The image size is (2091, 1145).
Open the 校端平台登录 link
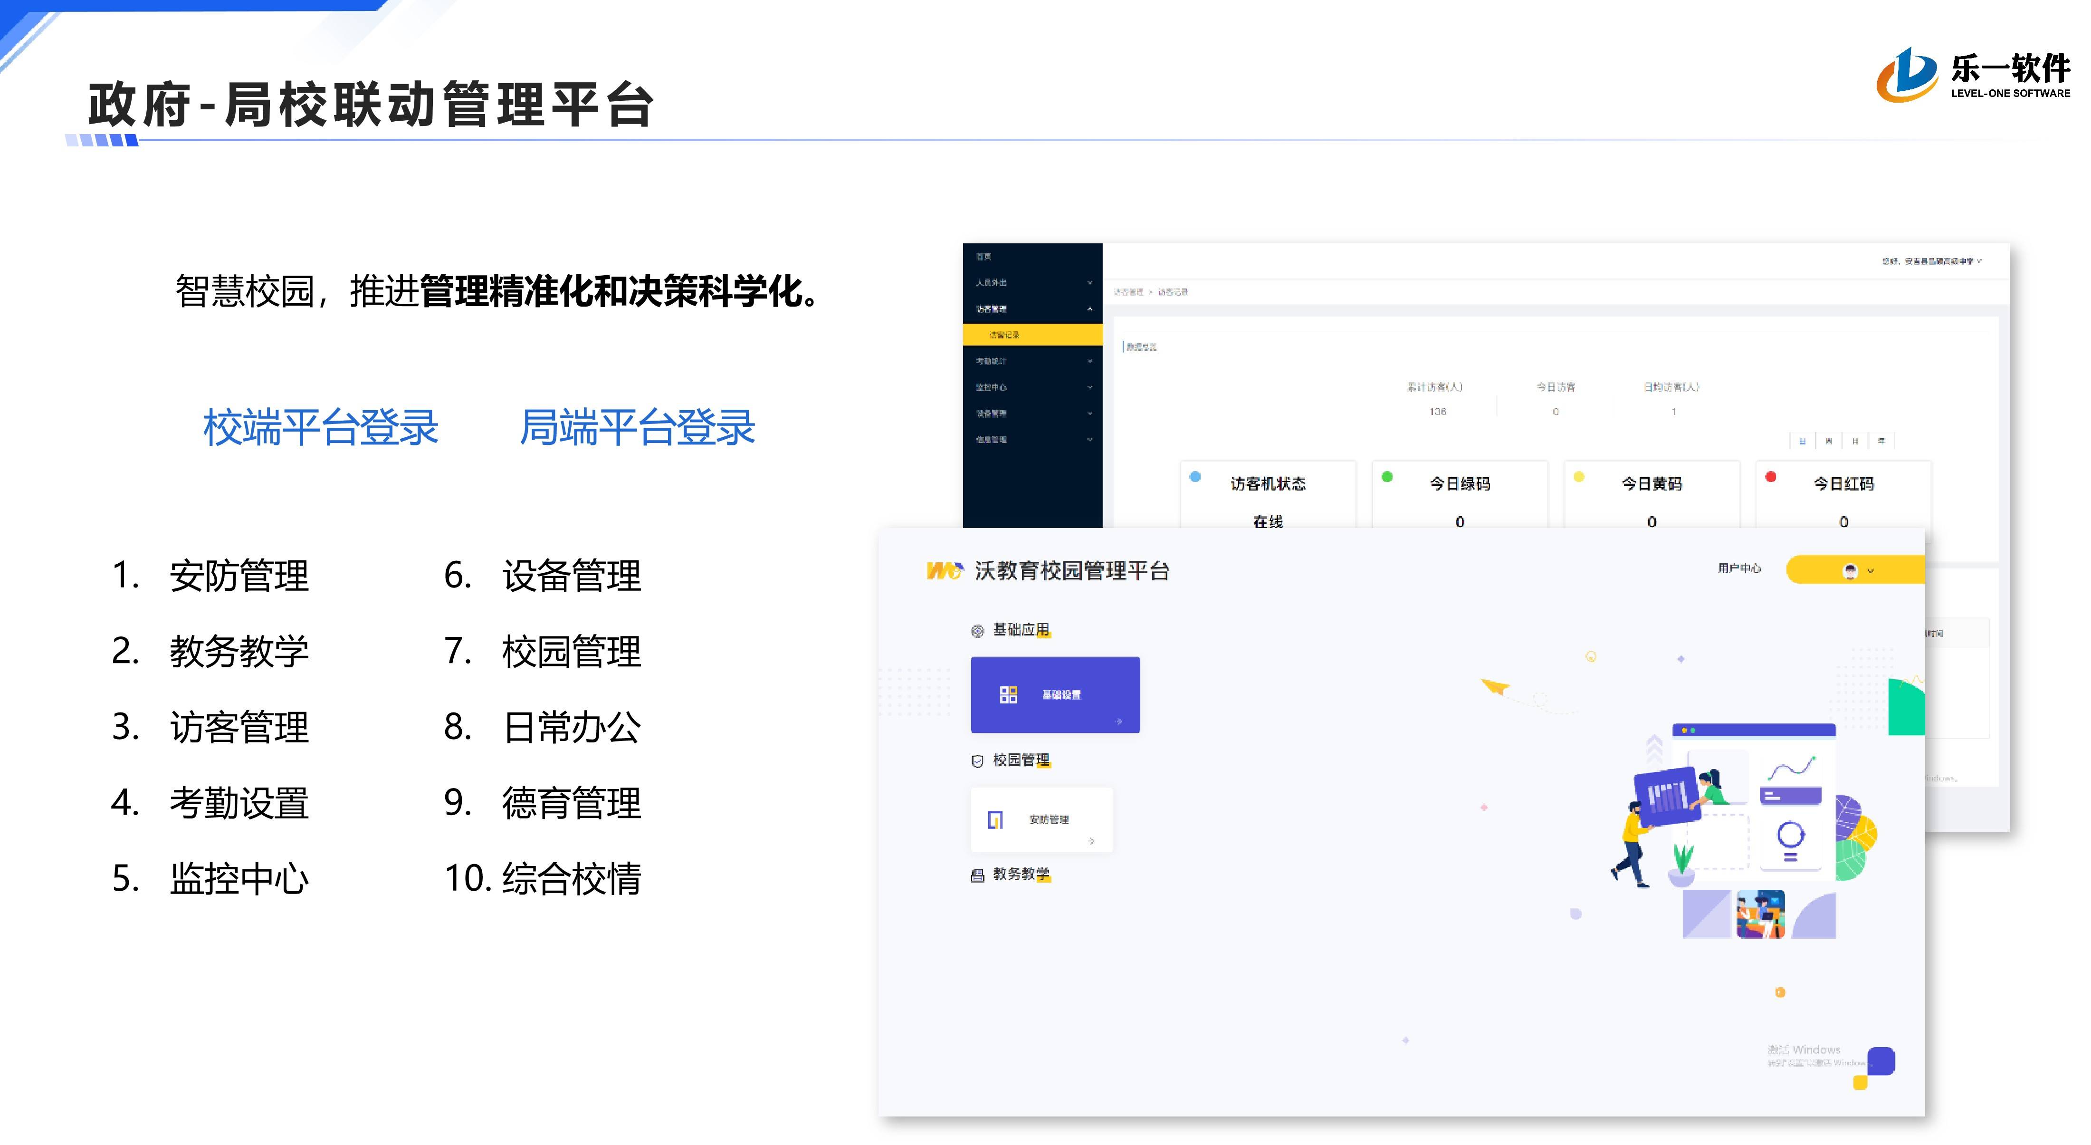tap(321, 427)
